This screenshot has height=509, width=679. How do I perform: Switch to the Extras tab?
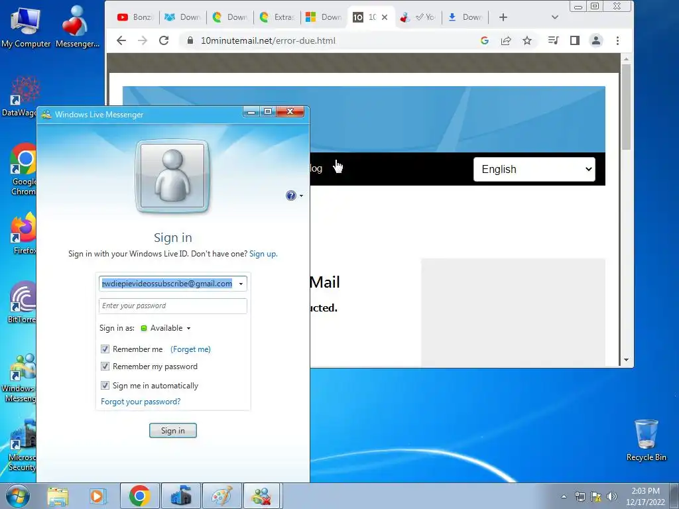pos(277,17)
